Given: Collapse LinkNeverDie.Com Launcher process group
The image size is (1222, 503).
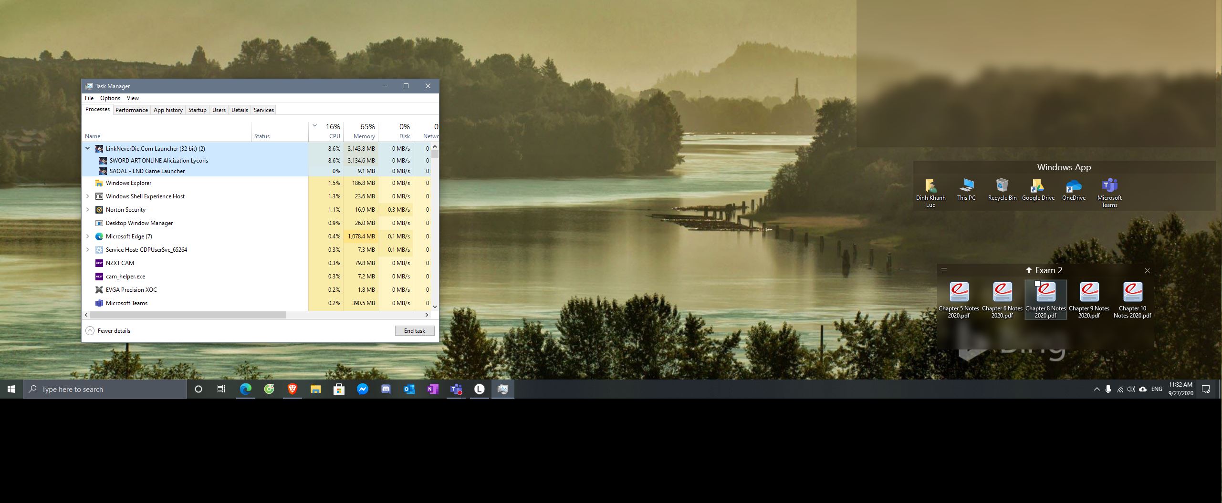Looking at the screenshot, I should (x=88, y=149).
